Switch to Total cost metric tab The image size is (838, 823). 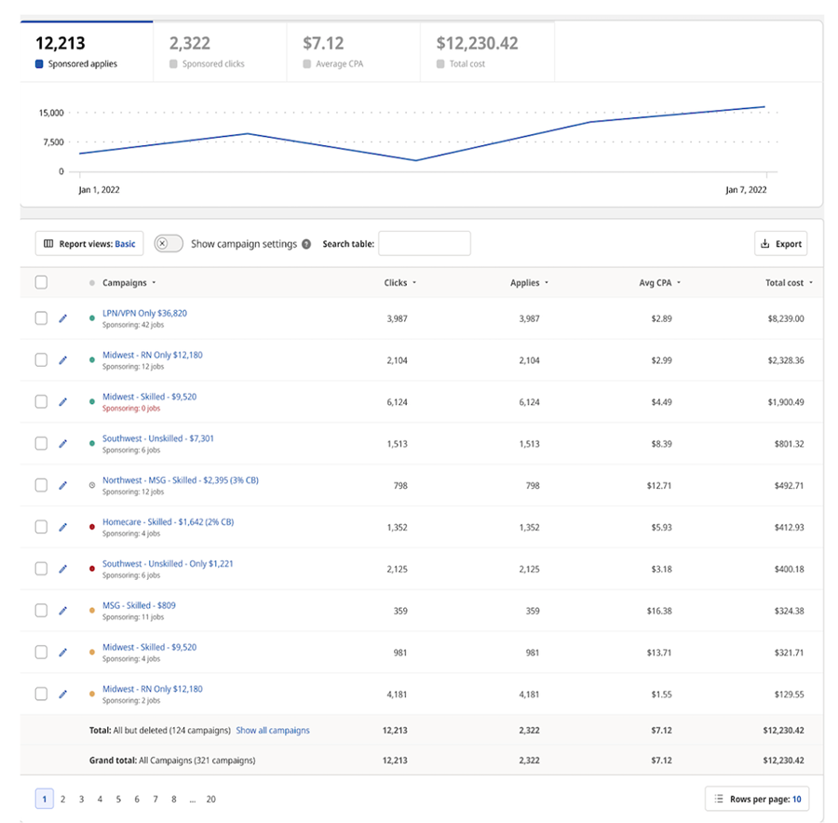[487, 51]
